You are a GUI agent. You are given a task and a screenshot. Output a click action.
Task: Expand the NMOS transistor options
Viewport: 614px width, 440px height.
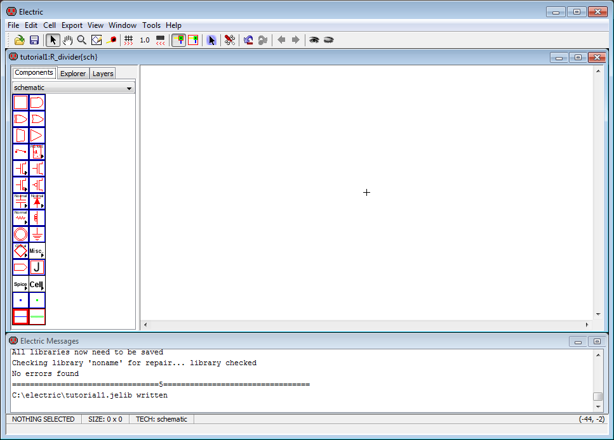21,169
